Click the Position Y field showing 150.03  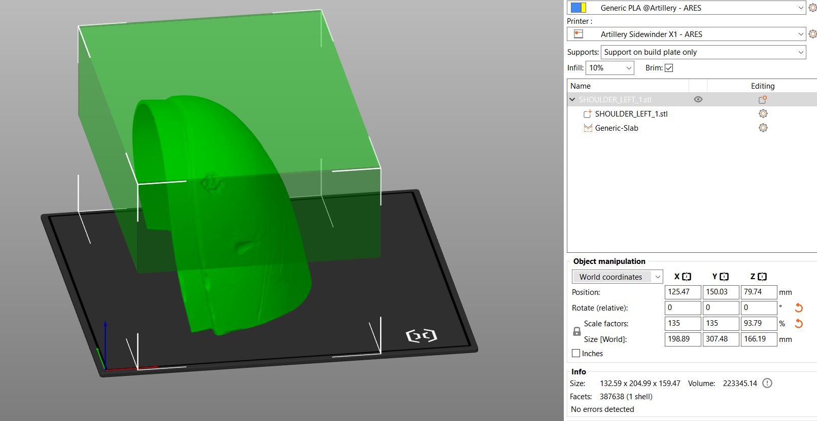tap(721, 292)
